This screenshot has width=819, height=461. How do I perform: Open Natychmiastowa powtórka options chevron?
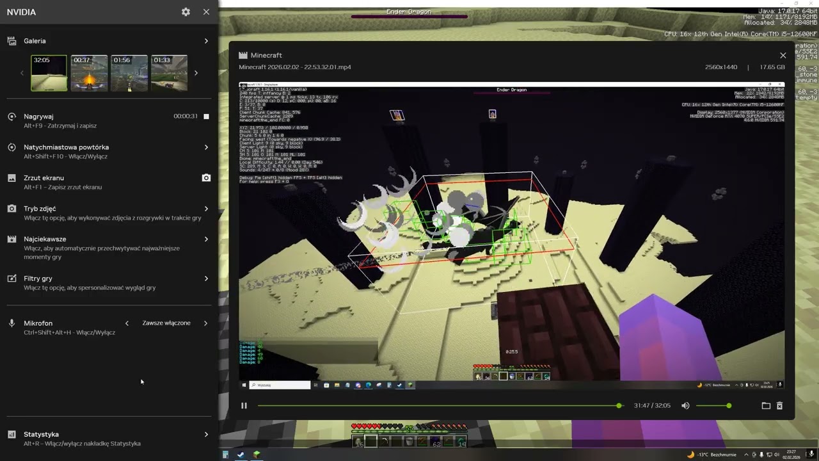point(206,147)
